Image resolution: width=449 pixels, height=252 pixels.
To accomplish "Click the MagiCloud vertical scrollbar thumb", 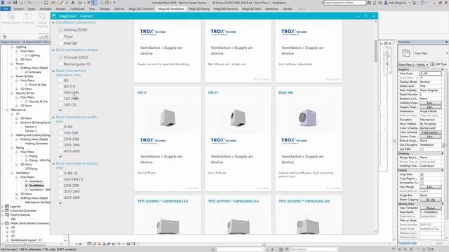I will [376, 51].
